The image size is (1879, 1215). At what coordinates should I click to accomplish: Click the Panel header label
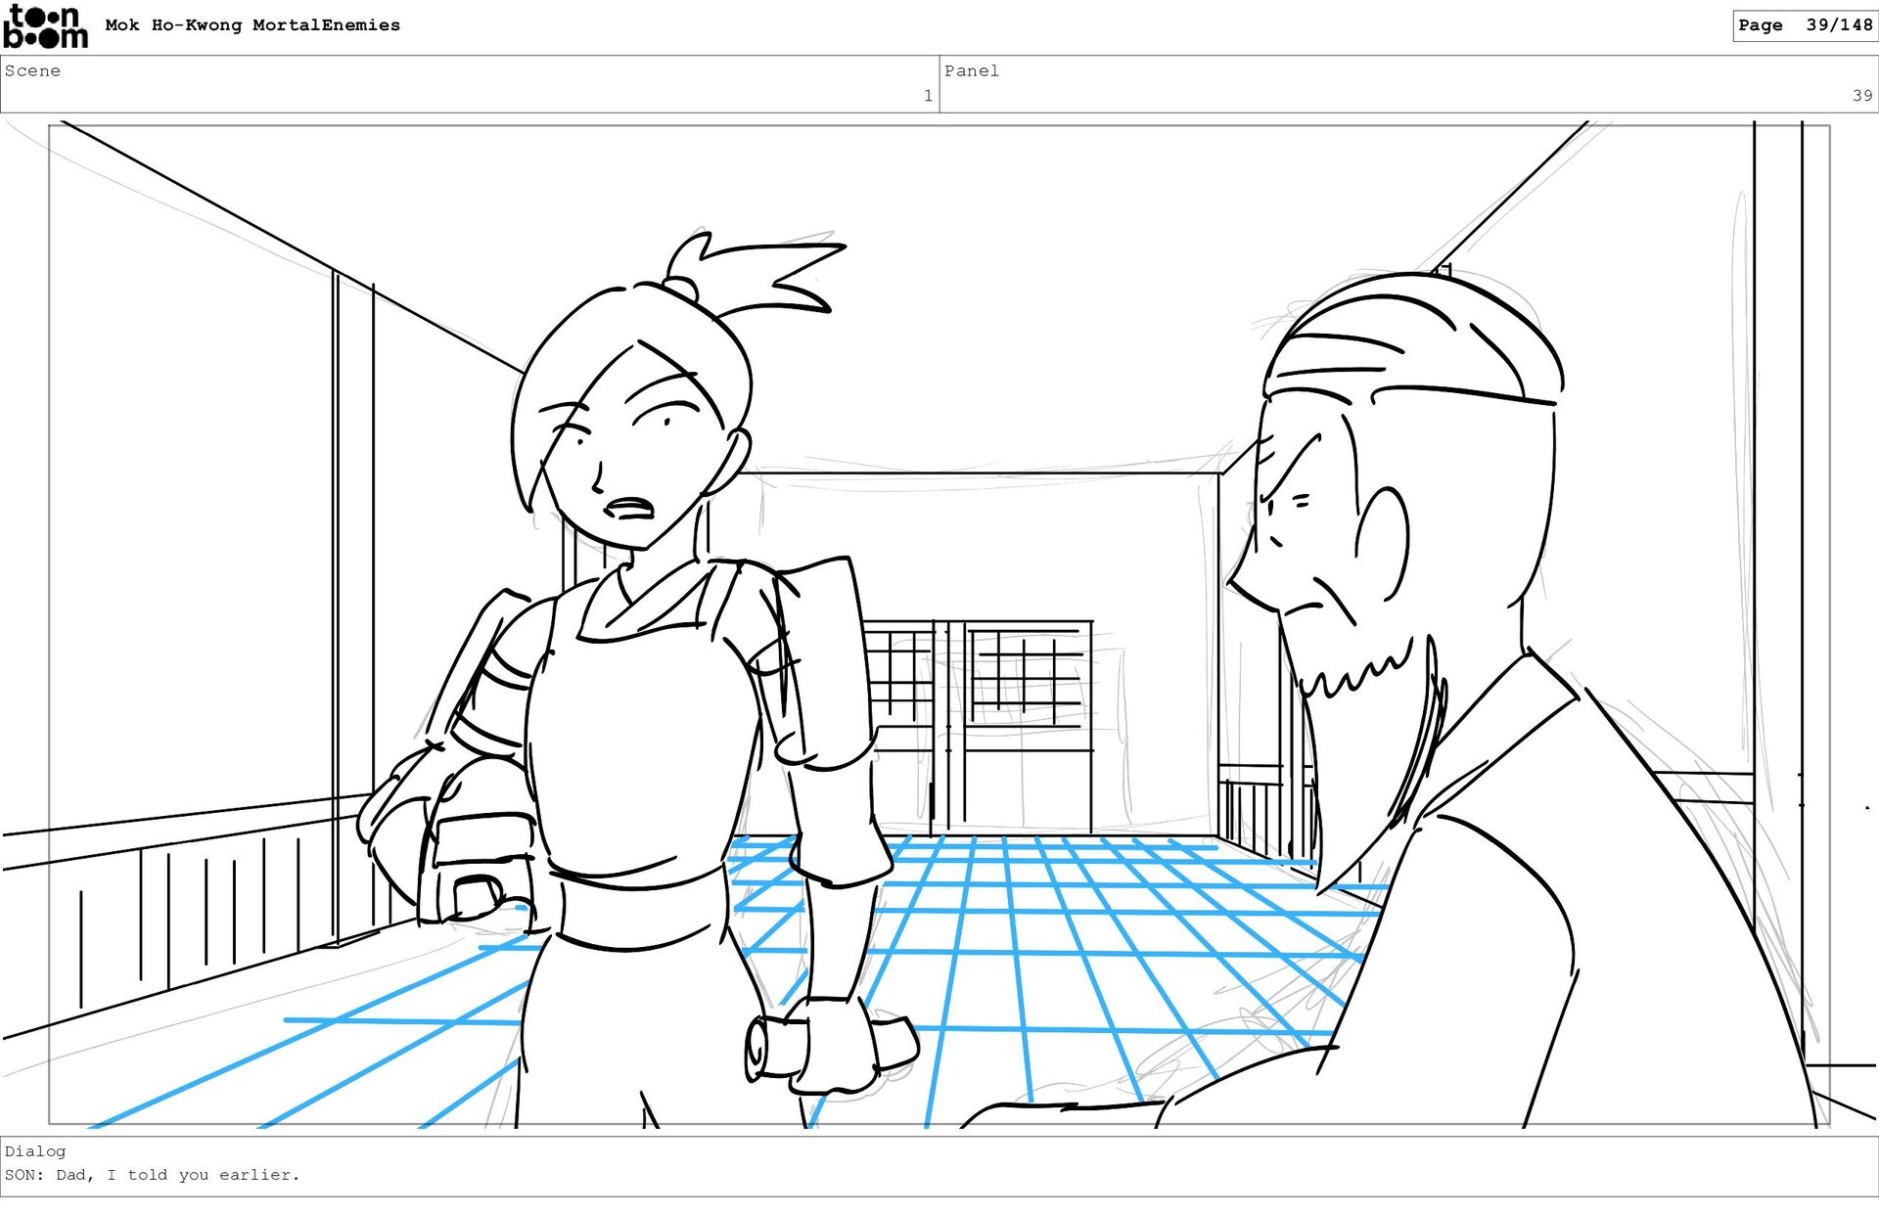[971, 70]
